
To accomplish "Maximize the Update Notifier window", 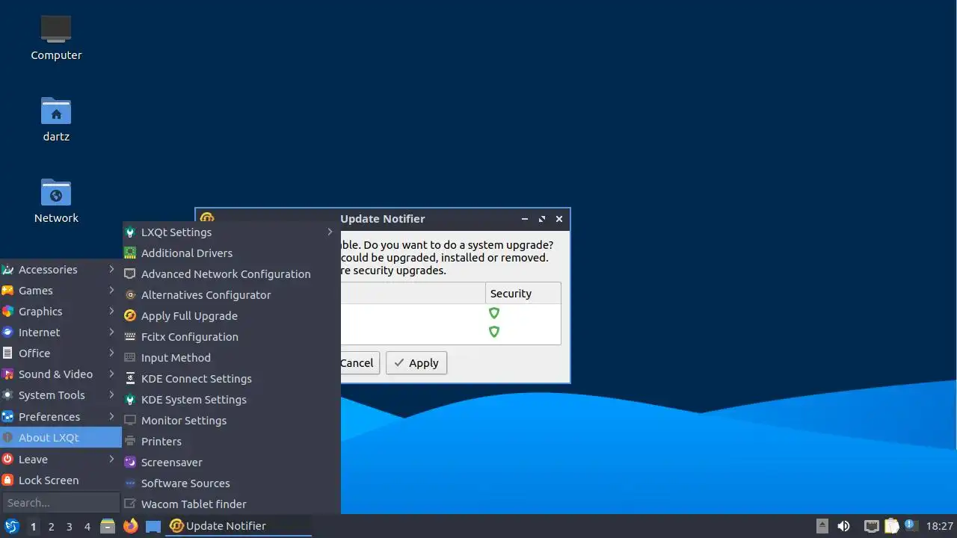I will click(542, 219).
